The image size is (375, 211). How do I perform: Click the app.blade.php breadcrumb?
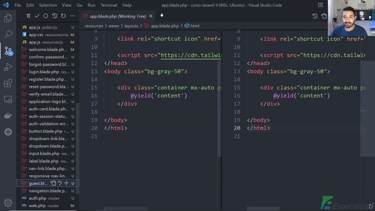point(165,26)
